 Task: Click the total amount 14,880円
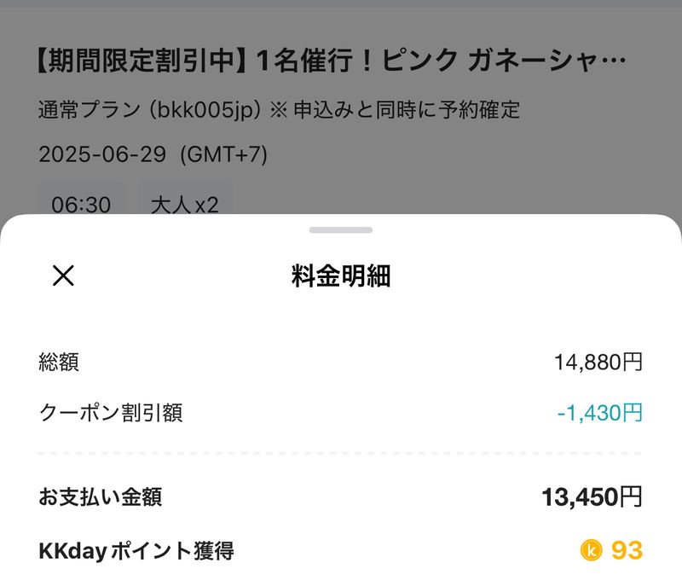[x=598, y=362]
